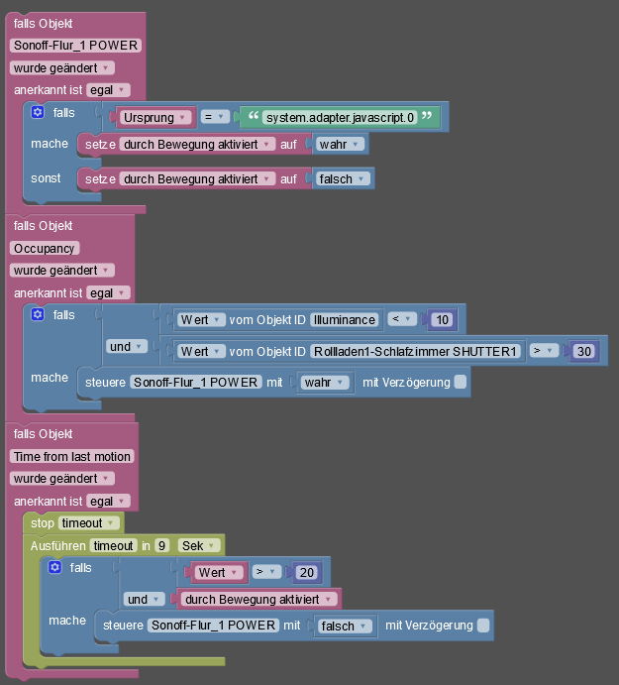Open timeout dropdown in stop block
The height and width of the screenshot is (685, 619).
pos(88,523)
